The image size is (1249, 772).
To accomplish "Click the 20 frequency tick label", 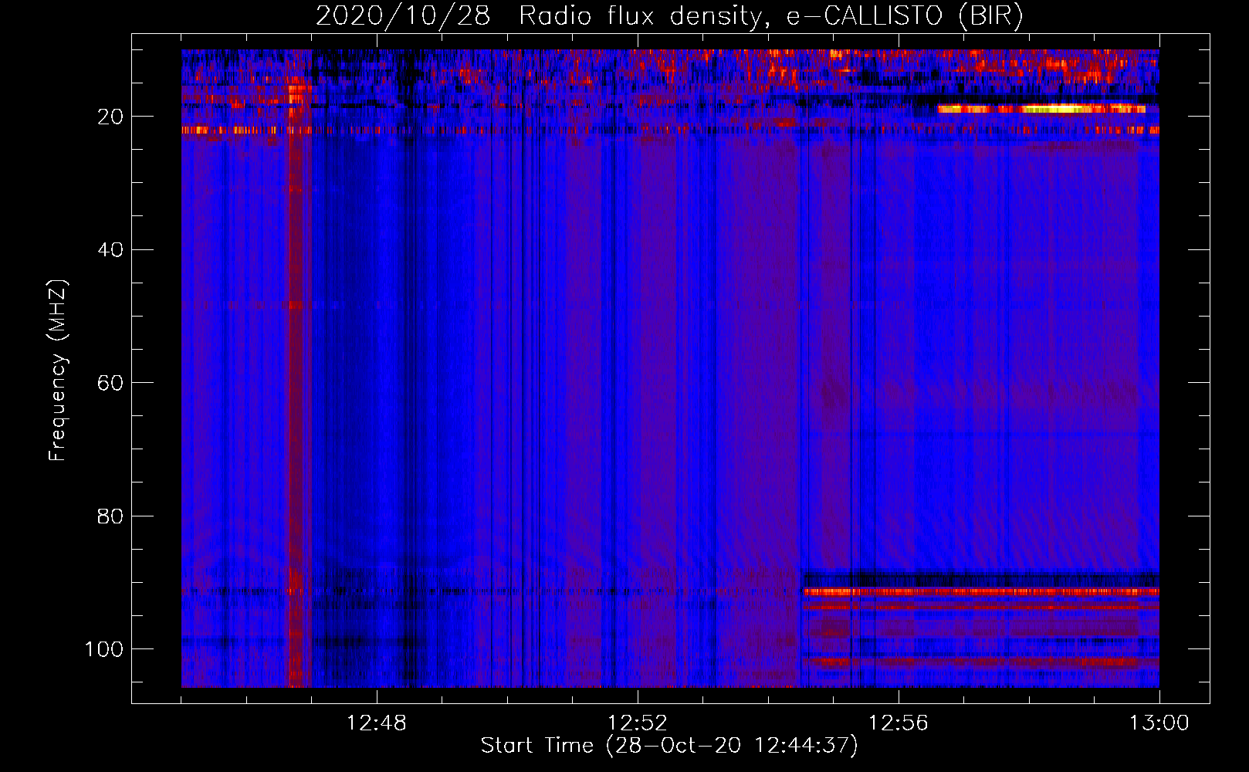I will point(110,117).
